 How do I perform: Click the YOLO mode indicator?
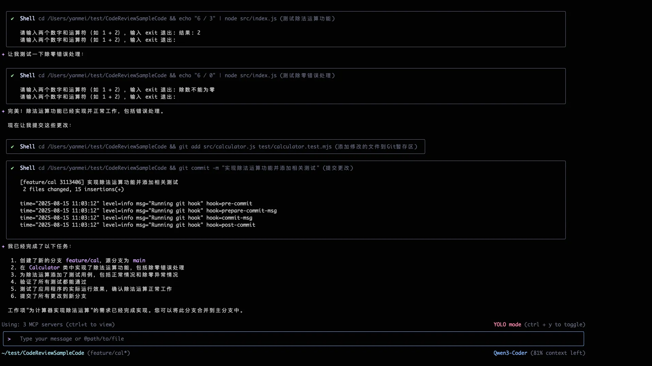(507, 325)
